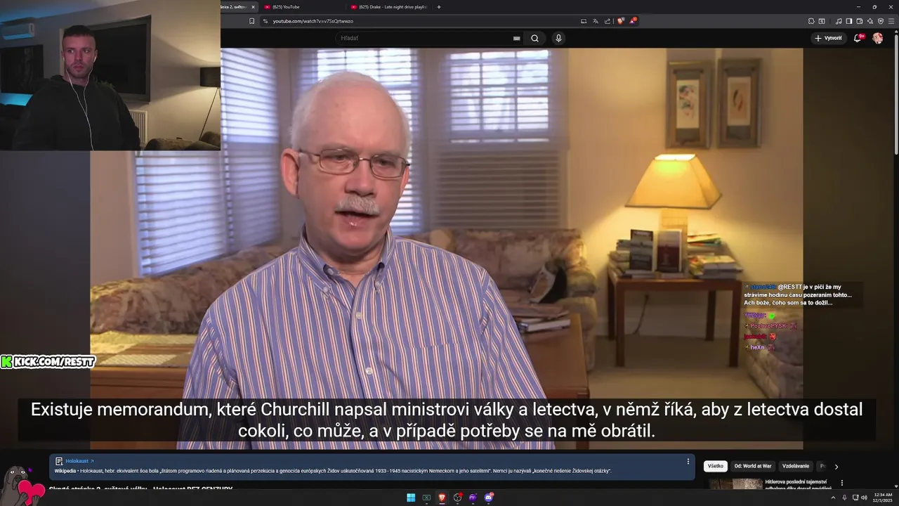
Task: Click the green app icon next to Start
Action: pyautogui.click(x=426, y=498)
